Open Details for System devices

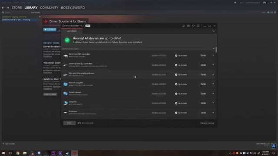203,94
